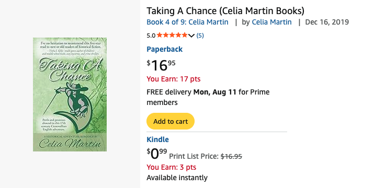Select the Paperback format link
The height and width of the screenshot is (188, 374).
[x=165, y=49]
